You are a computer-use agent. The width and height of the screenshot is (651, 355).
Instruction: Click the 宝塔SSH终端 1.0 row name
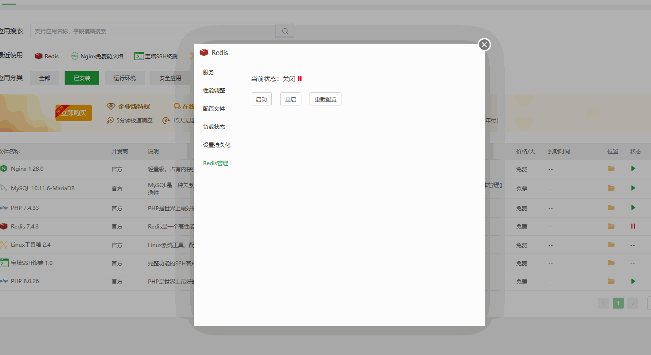point(32,263)
